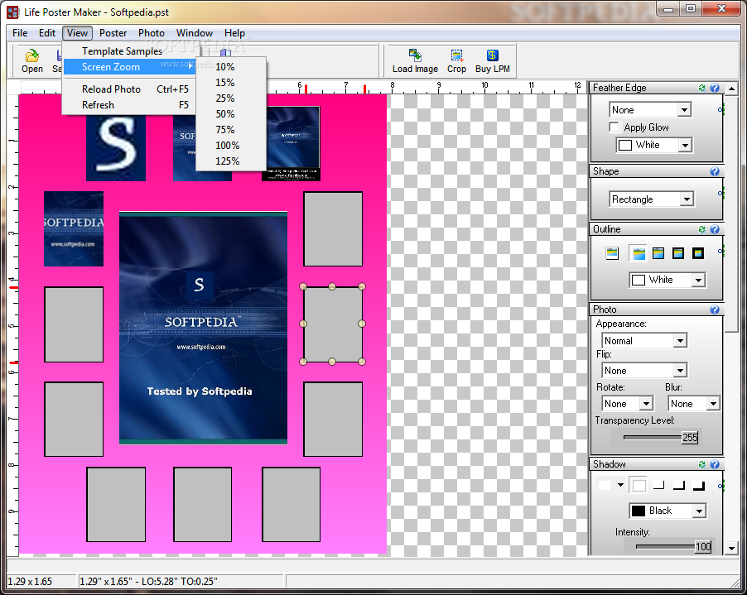Viewport: 747px width, 595px height.
Task: Open Feather Edge help icon
Action: click(x=715, y=88)
